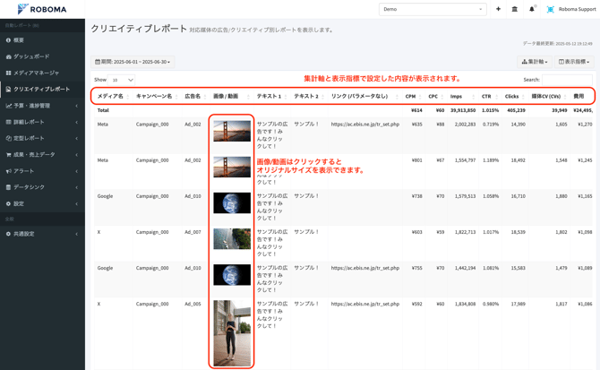This screenshot has height=370, width=600.
Task: Click the データシンク database icon
Action: coord(8,187)
